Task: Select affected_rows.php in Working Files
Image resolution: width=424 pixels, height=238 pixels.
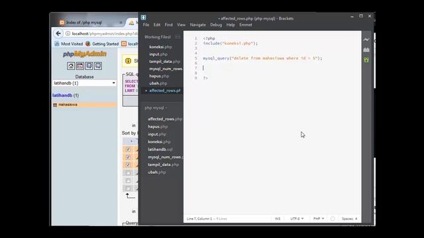Action: pos(165,91)
